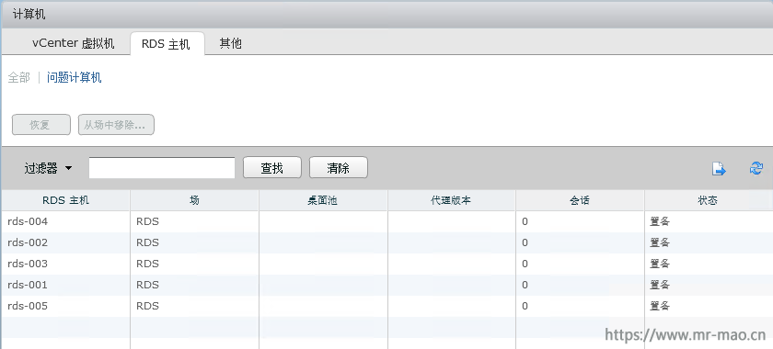Sort by 场 column header
The width and height of the screenshot is (773, 349).
click(x=195, y=200)
